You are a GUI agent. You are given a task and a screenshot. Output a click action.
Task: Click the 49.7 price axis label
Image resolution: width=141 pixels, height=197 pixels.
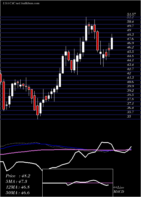pos(130,26)
